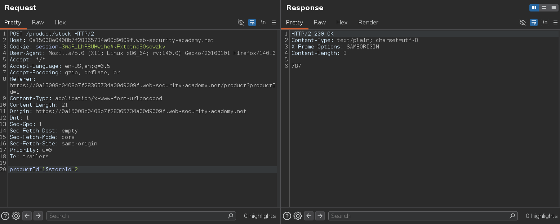This screenshot has width=560, height=224.
Task: Click 'Content-Length: 3' in response
Action: tap(319, 53)
